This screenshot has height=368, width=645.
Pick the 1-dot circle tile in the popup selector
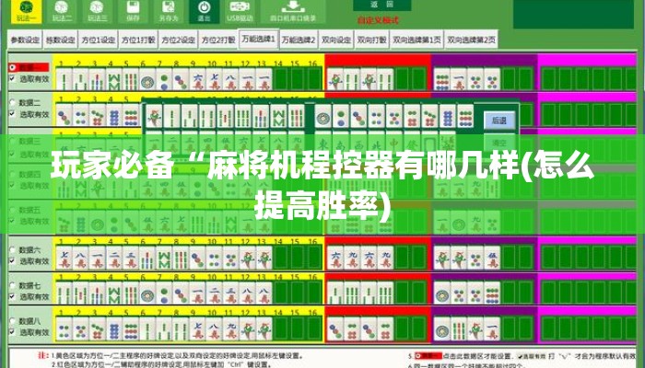[x=322, y=117]
